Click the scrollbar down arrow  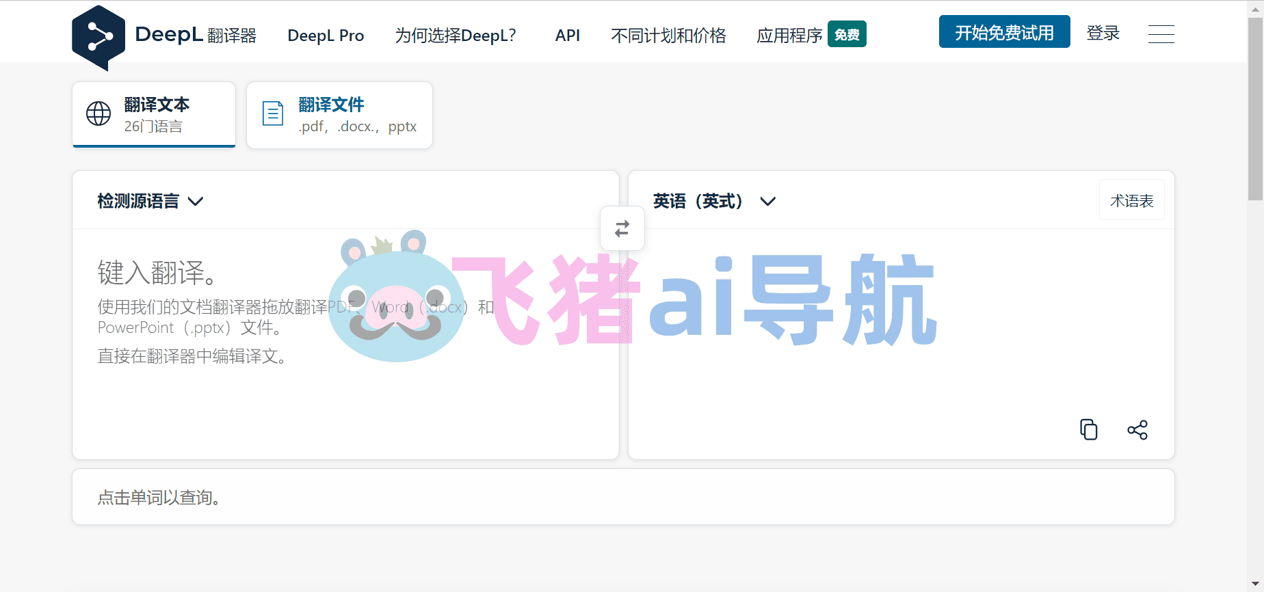pos(1255,584)
